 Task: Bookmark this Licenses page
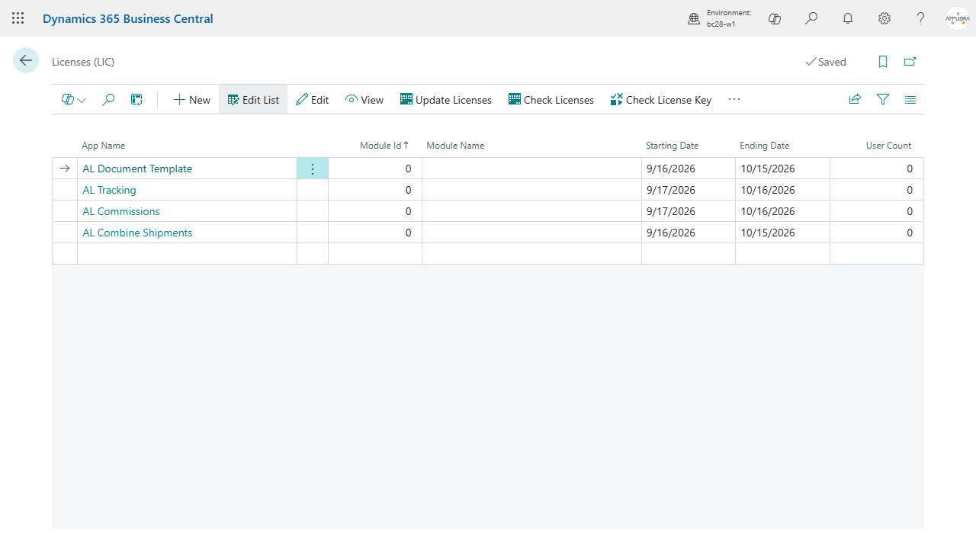pyautogui.click(x=883, y=62)
